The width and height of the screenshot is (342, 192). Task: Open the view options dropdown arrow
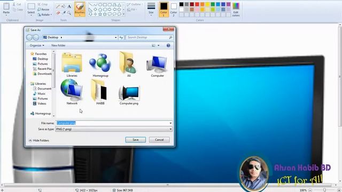click(x=159, y=45)
